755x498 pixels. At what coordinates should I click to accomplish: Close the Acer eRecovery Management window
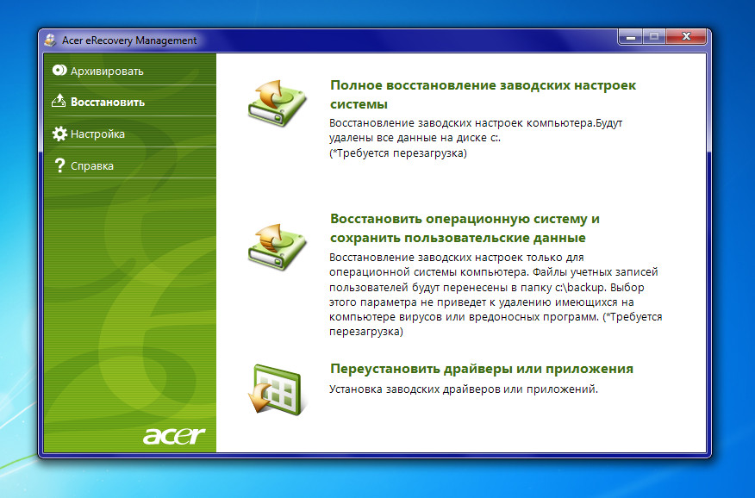[687, 36]
